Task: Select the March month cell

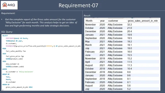Action: pos(88,45)
